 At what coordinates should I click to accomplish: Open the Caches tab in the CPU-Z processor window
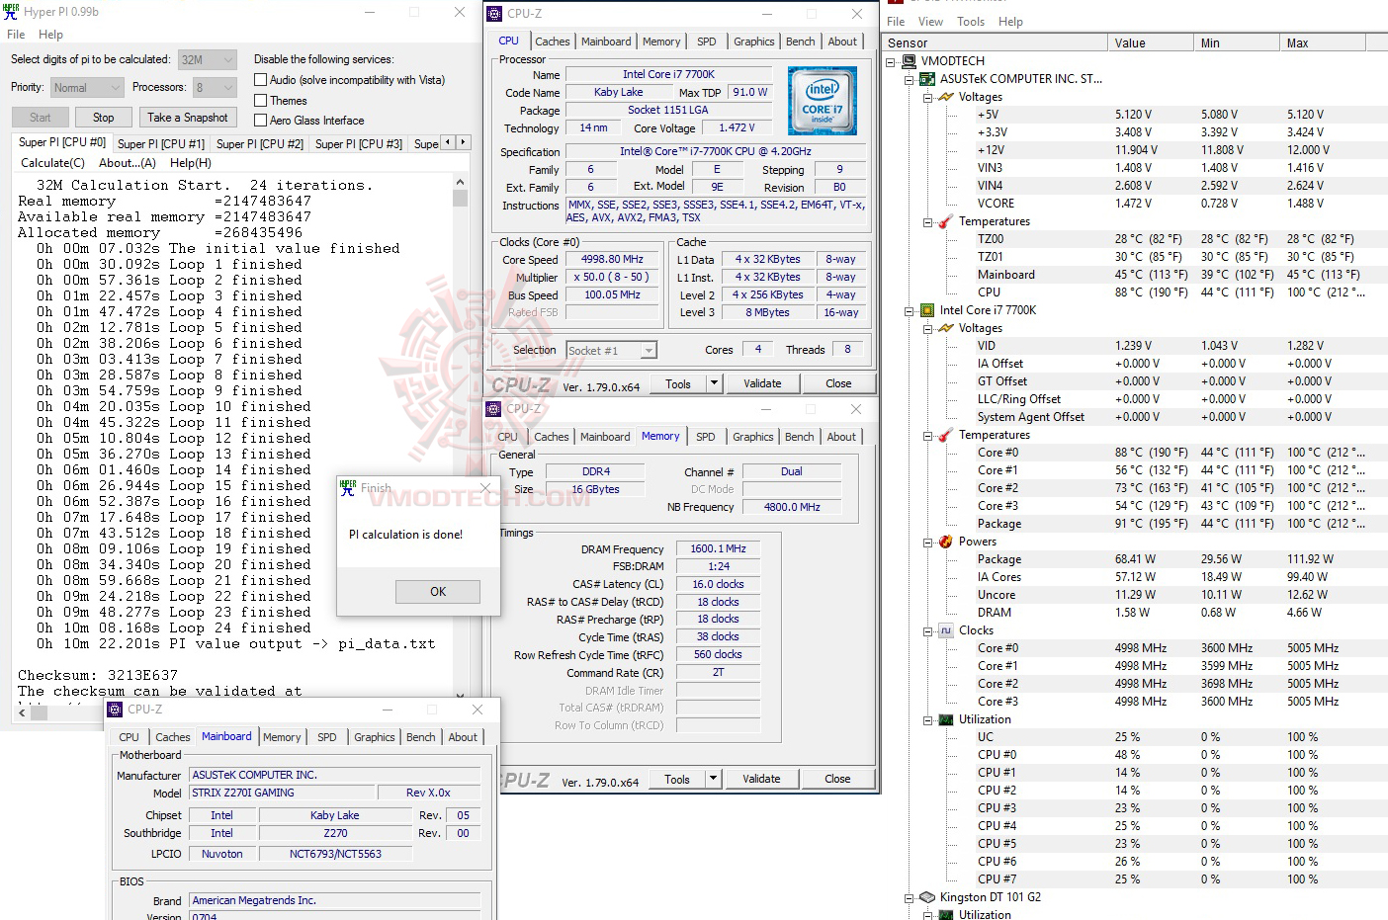(553, 42)
